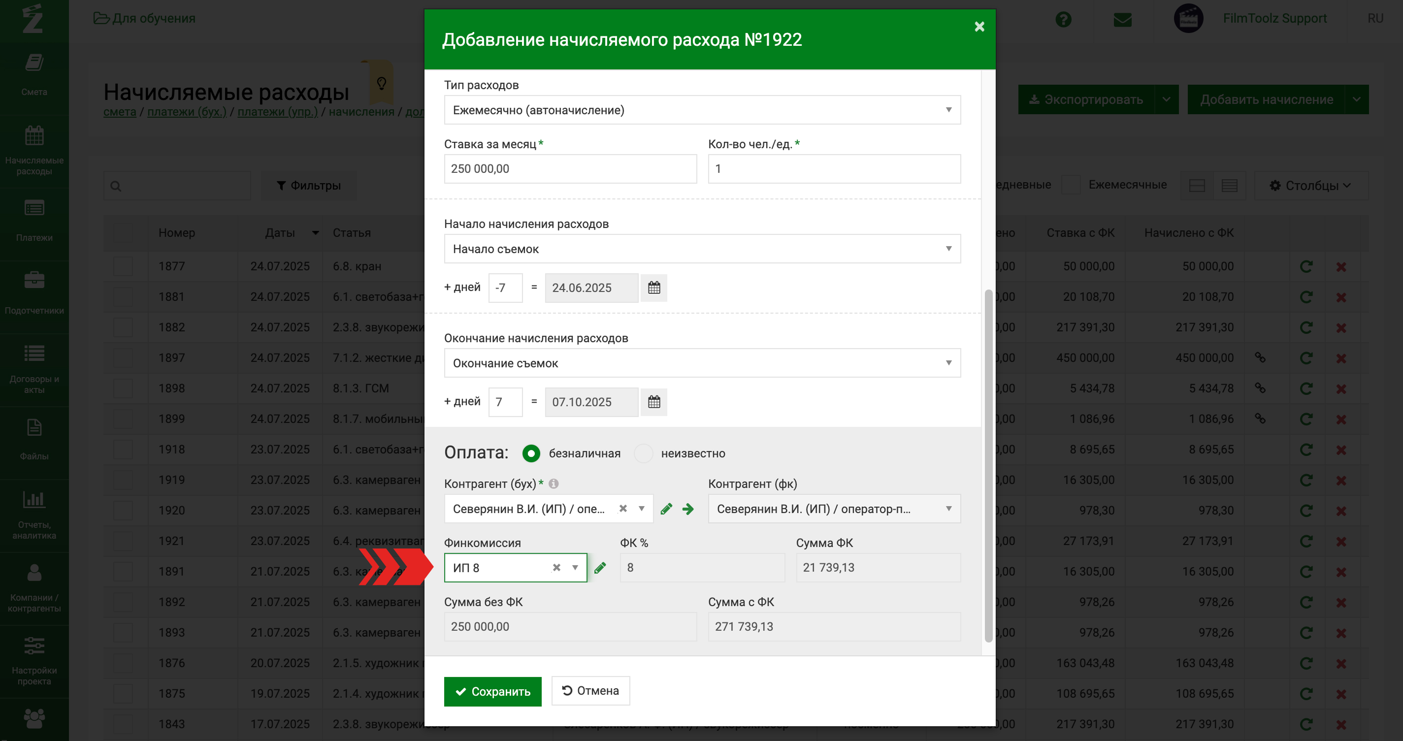
Task: Sort by the Даты column header
Action: pyautogui.click(x=280, y=232)
